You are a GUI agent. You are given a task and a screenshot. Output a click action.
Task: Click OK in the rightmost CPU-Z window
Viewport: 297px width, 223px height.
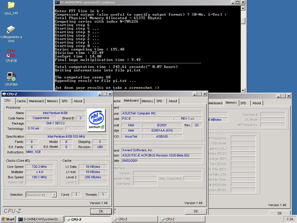[280, 213]
